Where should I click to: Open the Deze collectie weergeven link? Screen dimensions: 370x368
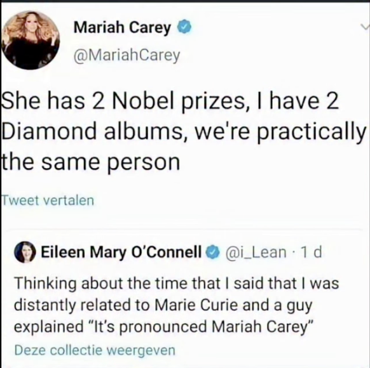click(95, 350)
